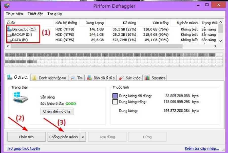The height and width of the screenshot is (153, 228).
Task: Click the drive icon for Đĩa cục bộ (C:)
Action: coord(9,29)
